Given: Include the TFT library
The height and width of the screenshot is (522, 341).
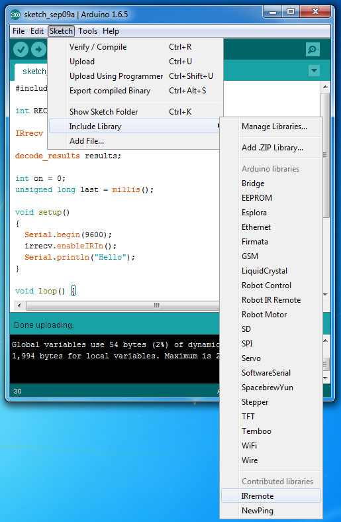Looking at the screenshot, I should coord(271,417).
